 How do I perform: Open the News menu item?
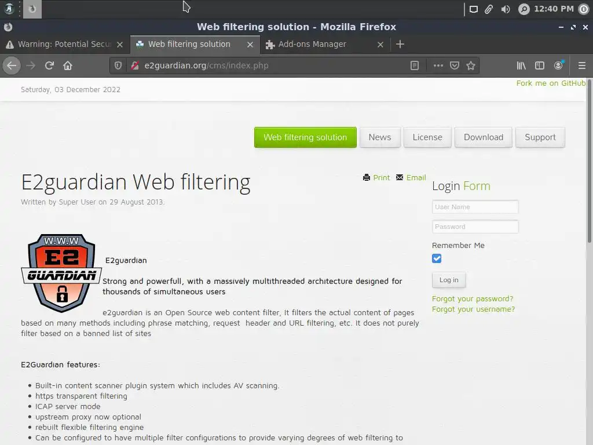380,137
